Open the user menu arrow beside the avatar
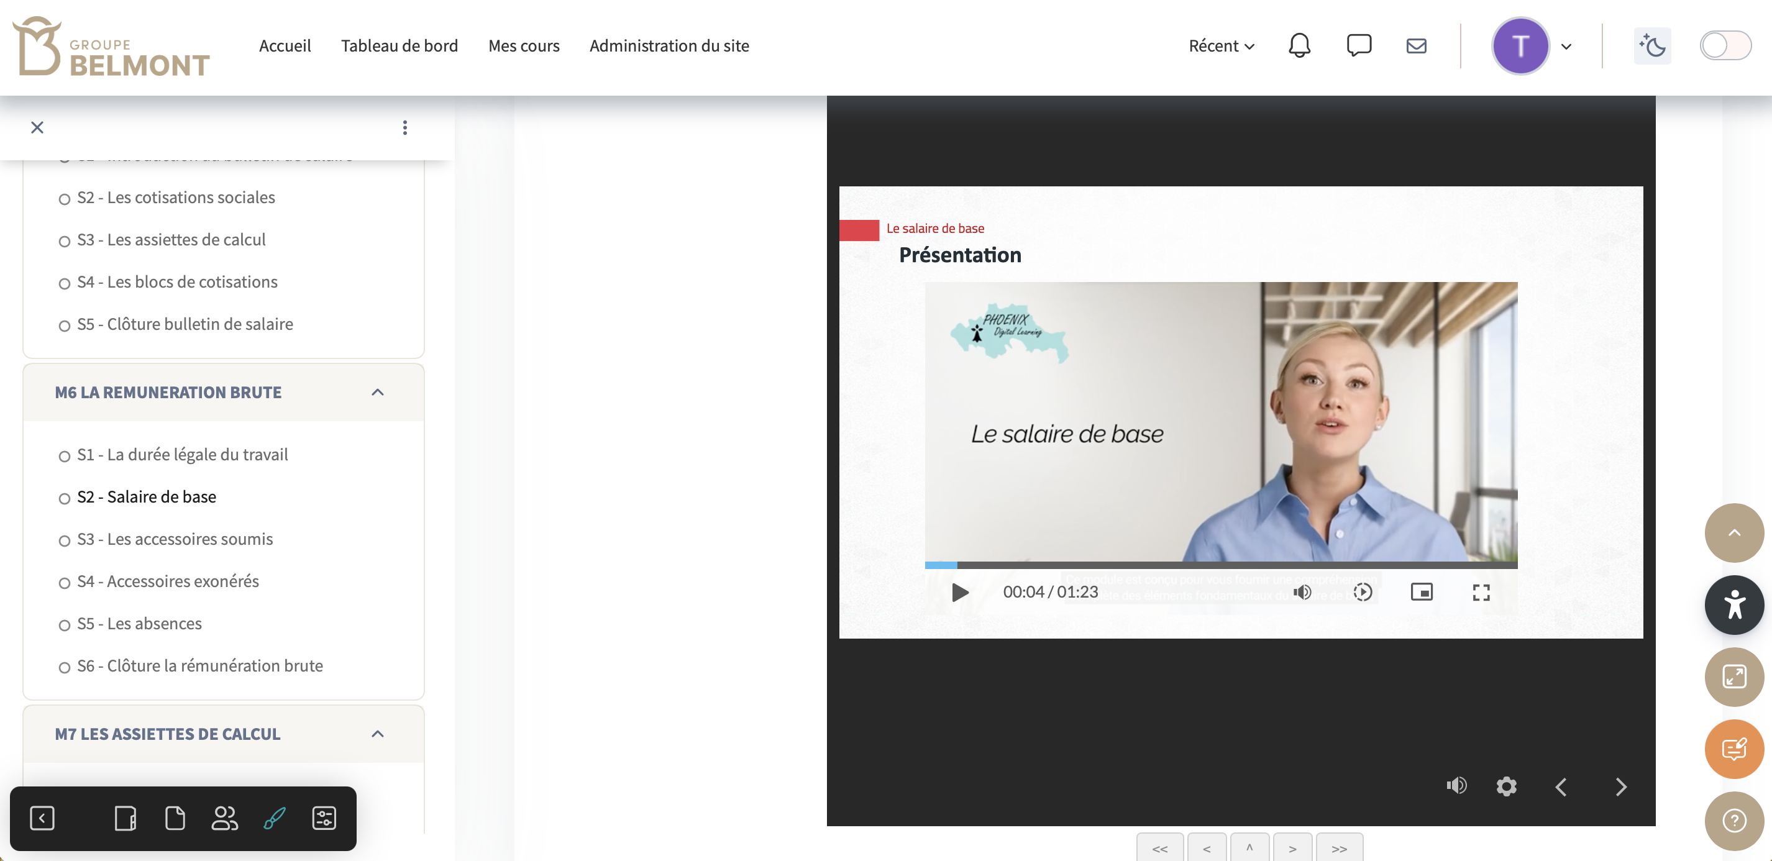 tap(1566, 47)
